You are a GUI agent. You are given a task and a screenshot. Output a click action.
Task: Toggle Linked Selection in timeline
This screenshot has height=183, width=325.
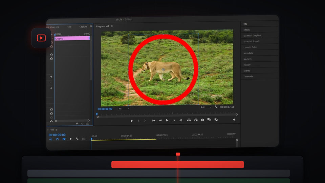pyautogui.click(x=64, y=139)
